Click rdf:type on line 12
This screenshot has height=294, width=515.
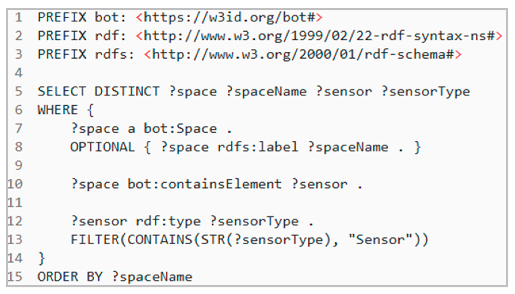coord(168,222)
